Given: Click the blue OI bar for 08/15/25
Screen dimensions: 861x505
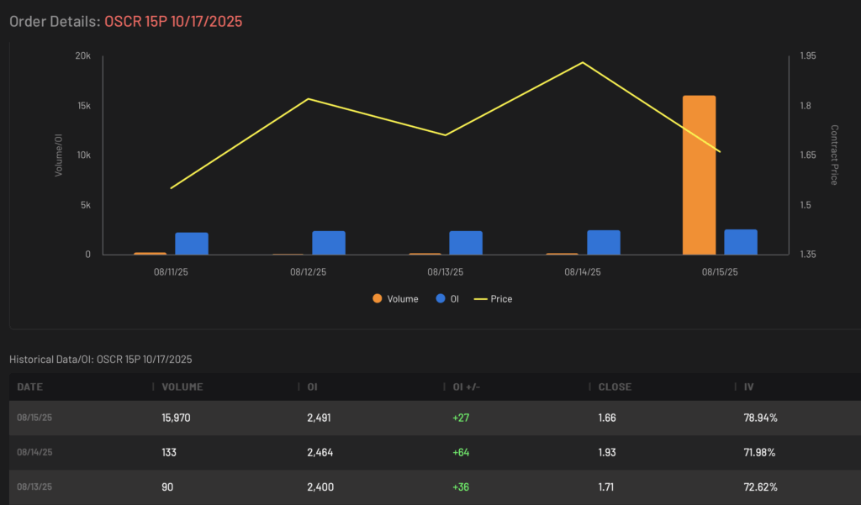Looking at the screenshot, I should pyautogui.click(x=741, y=242).
